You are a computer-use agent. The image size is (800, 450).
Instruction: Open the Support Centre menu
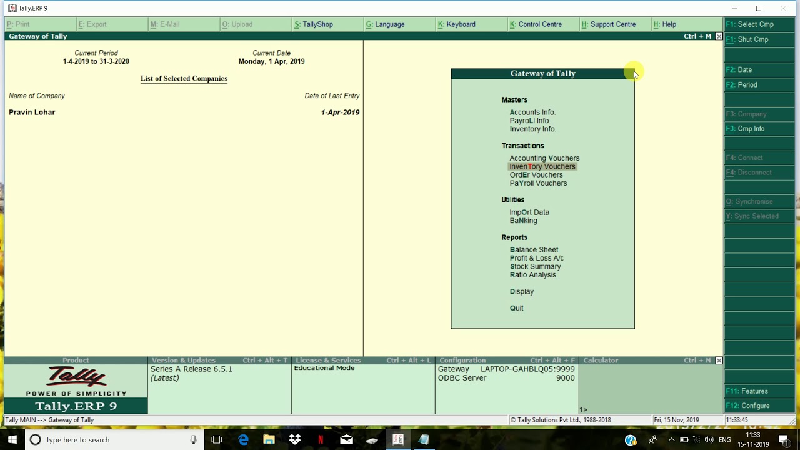pos(609,24)
